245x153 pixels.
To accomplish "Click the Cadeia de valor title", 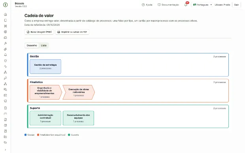I will tap(39, 15).
